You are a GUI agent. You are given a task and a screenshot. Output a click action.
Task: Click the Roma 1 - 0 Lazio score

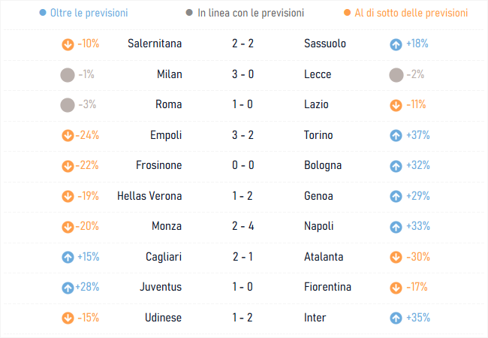click(242, 104)
